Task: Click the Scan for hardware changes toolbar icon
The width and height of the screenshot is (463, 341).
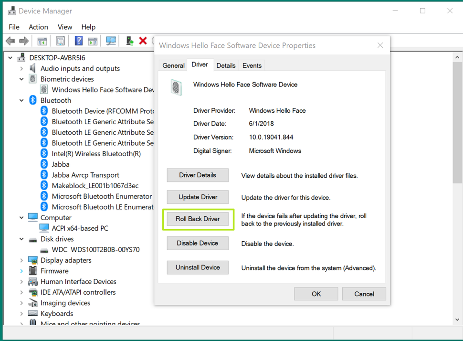Action: pos(111,41)
